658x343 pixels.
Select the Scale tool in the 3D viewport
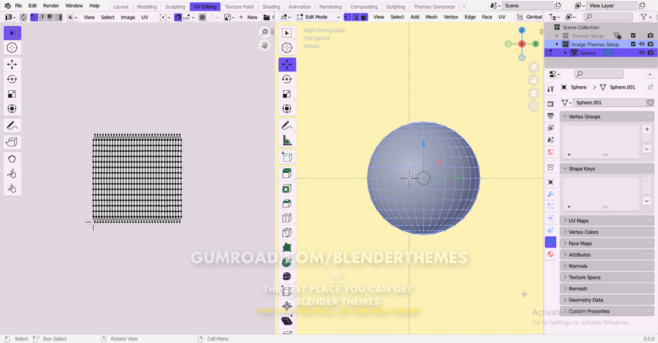coord(287,94)
